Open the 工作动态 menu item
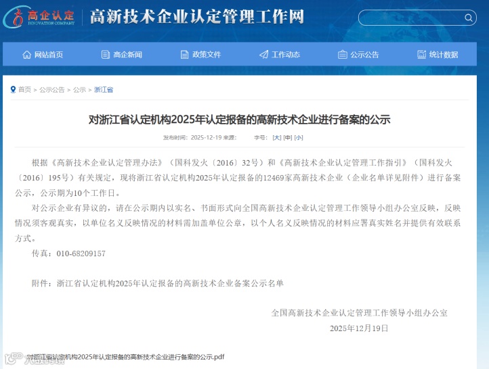This screenshot has height=369, width=489. point(280,55)
